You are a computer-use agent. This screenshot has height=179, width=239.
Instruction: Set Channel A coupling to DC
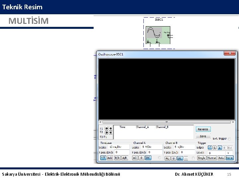tap(148, 158)
